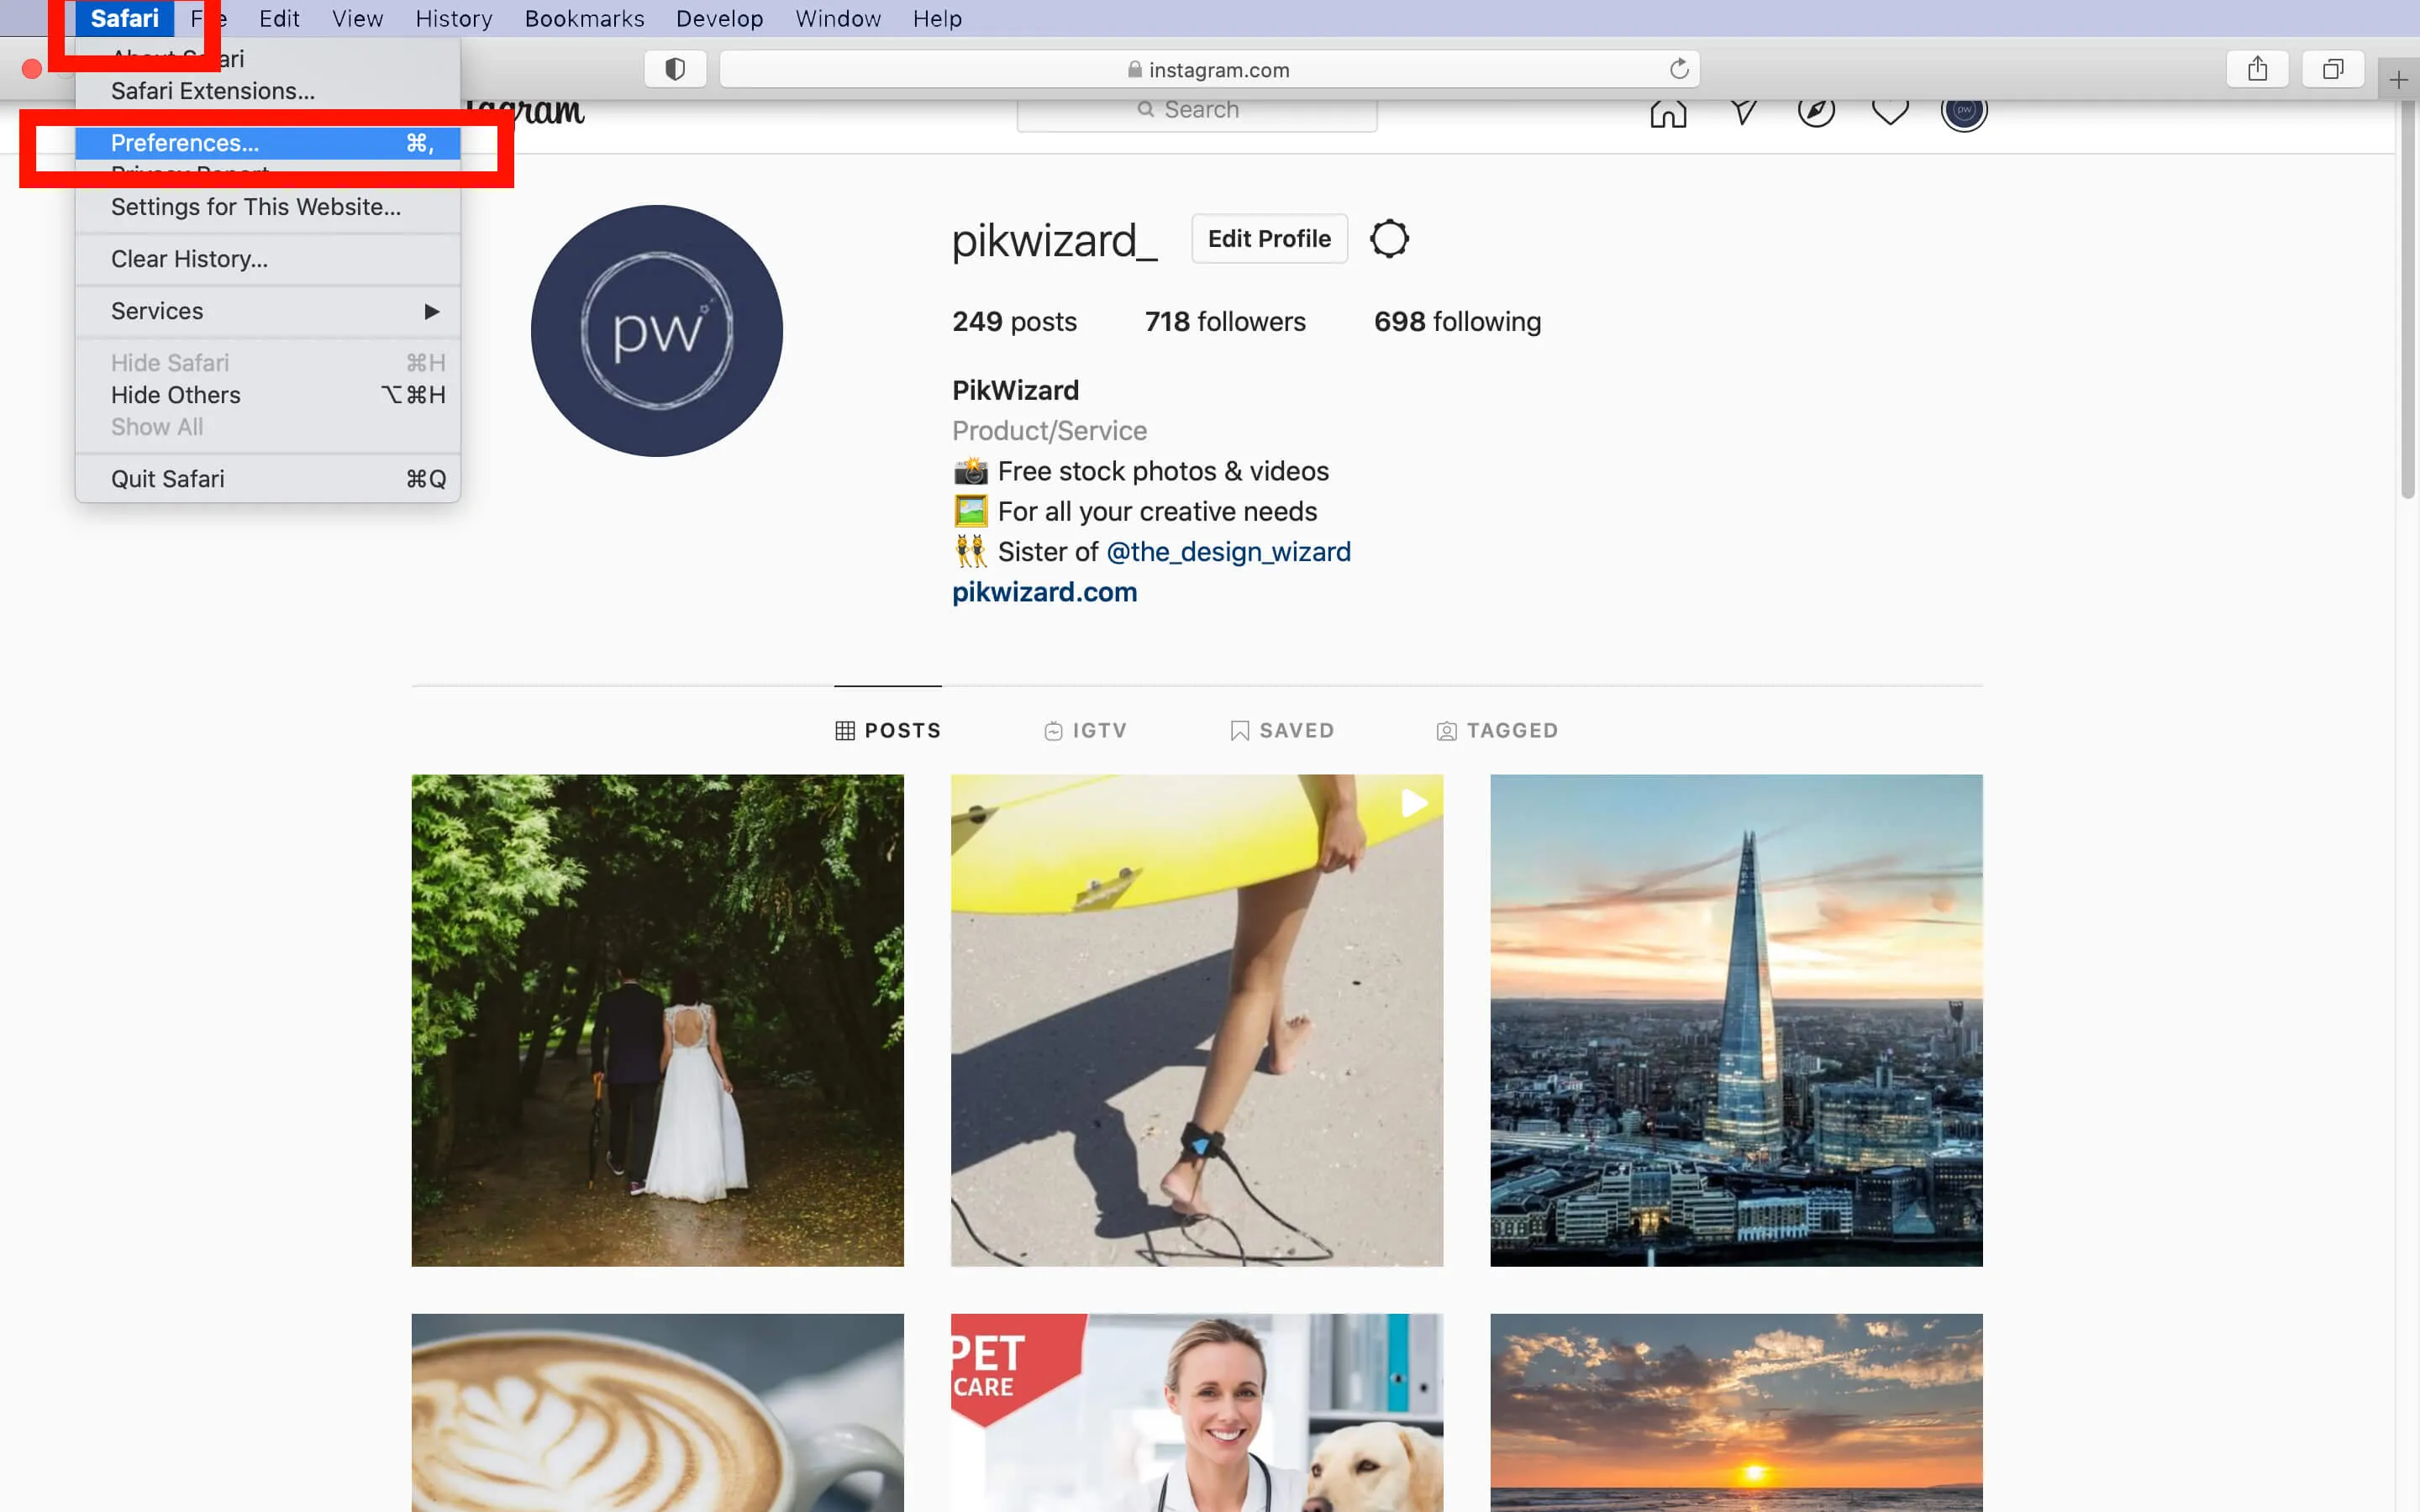Select Safari menu in the menu bar

coord(125,18)
